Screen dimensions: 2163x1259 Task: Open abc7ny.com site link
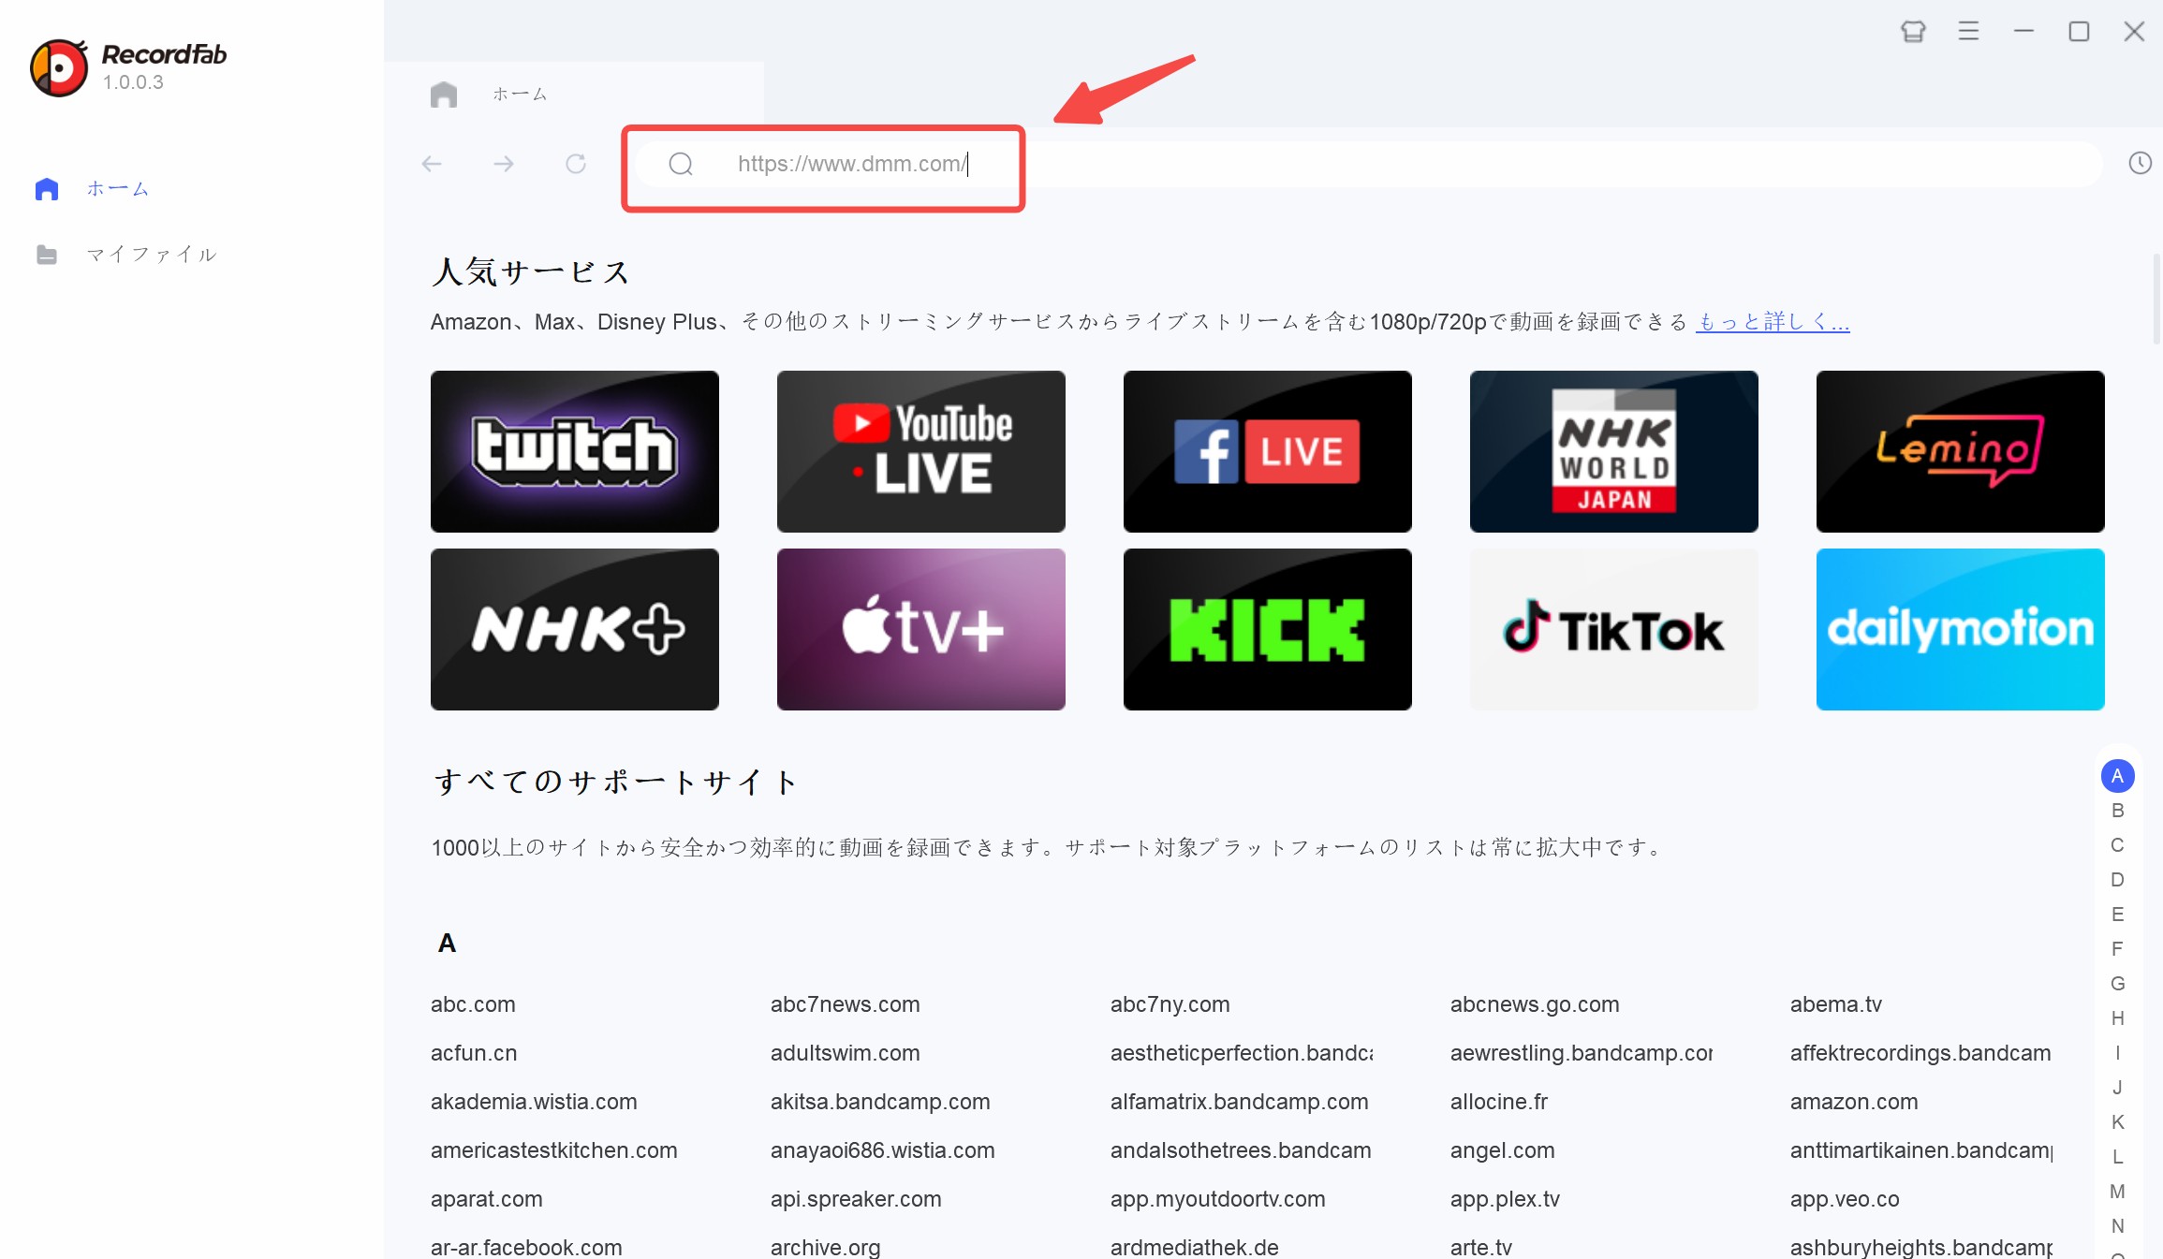tap(1170, 1004)
